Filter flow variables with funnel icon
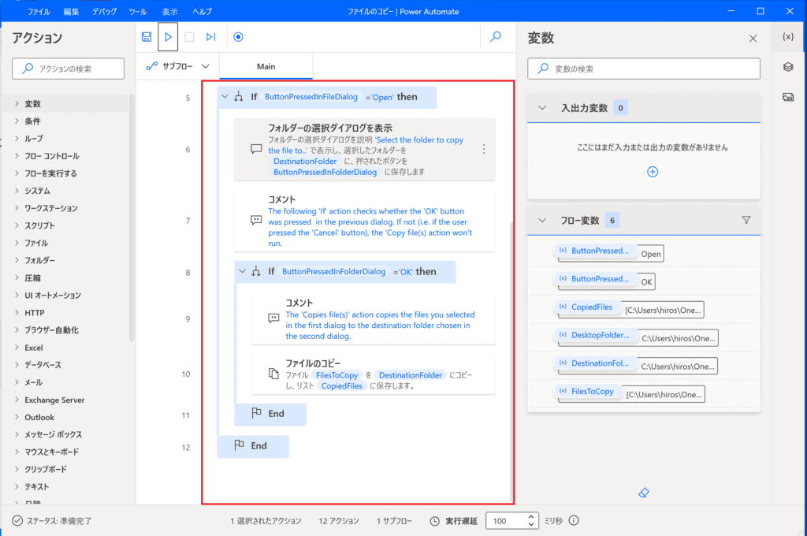Image resolution: width=807 pixels, height=536 pixels. pos(746,221)
